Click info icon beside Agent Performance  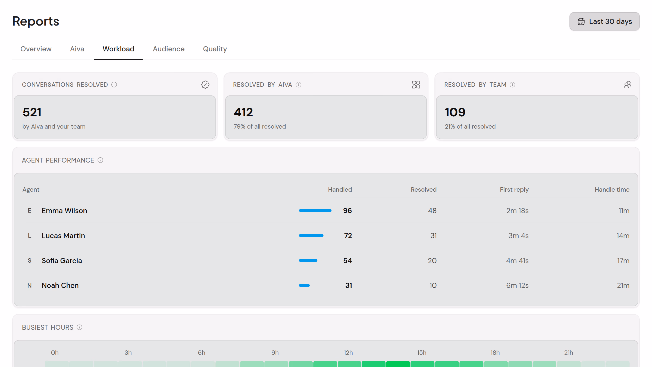pos(100,160)
